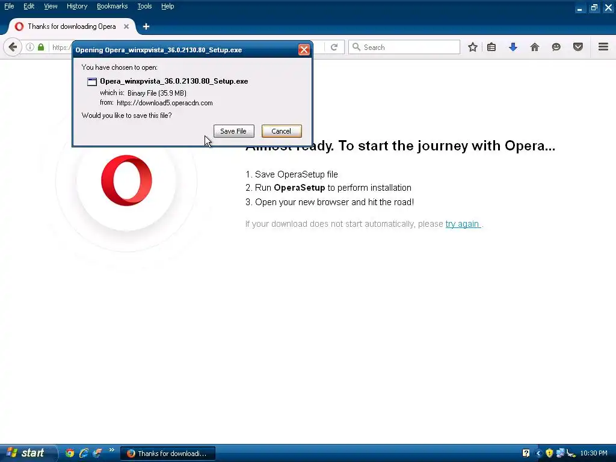The width and height of the screenshot is (616, 462).
Task: Click the Pocket save icon
Action: click(578, 47)
